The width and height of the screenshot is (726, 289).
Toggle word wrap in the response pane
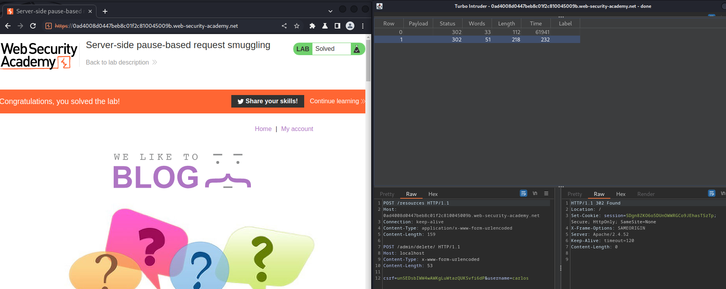[711, 193]
